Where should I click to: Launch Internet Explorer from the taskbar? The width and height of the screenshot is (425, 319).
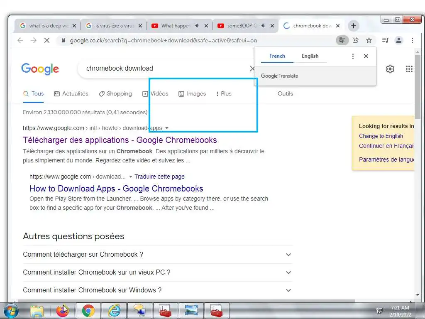point(114,311)
